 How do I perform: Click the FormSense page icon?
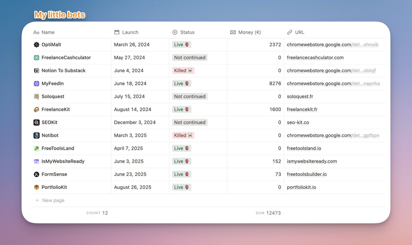pyautogui.click(x=36, y=174)
